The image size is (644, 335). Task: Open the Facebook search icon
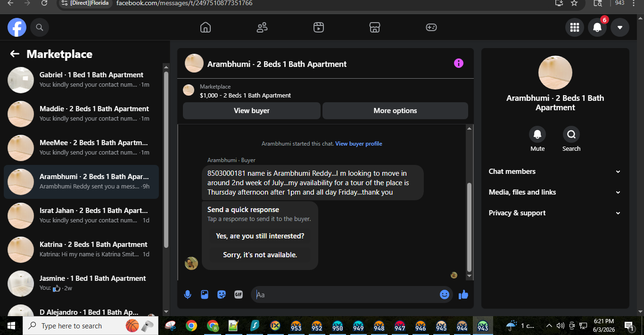pos(40,27)
